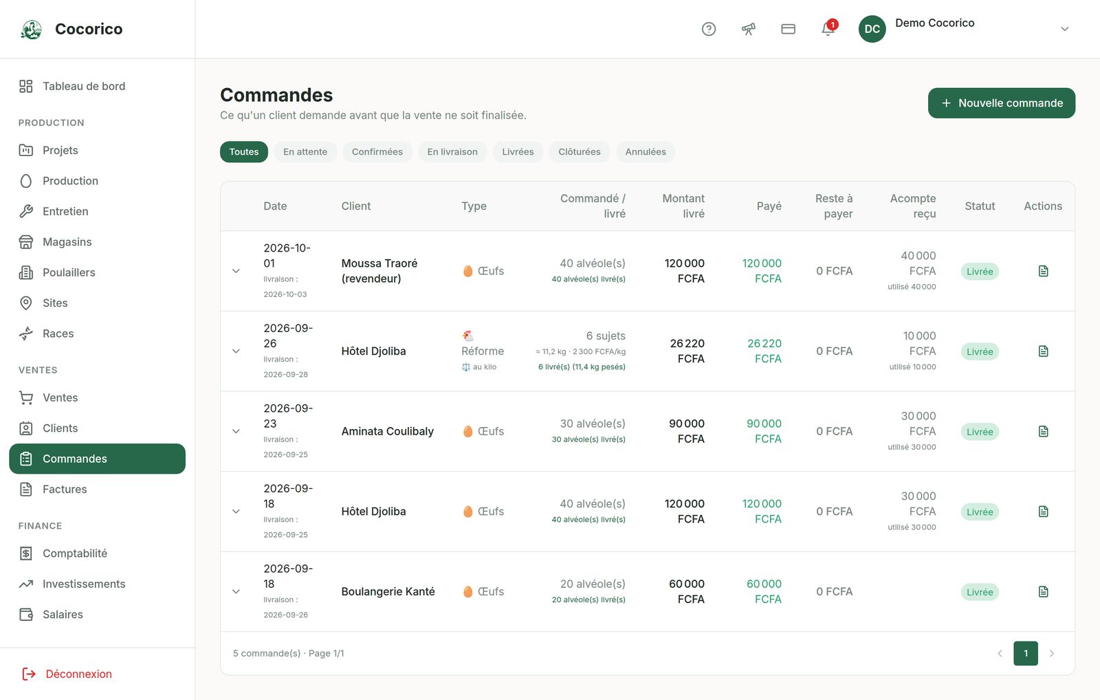The image size is (1100, 700).
Task: Show Clôturées orders
Action: [x=580, y=152]
